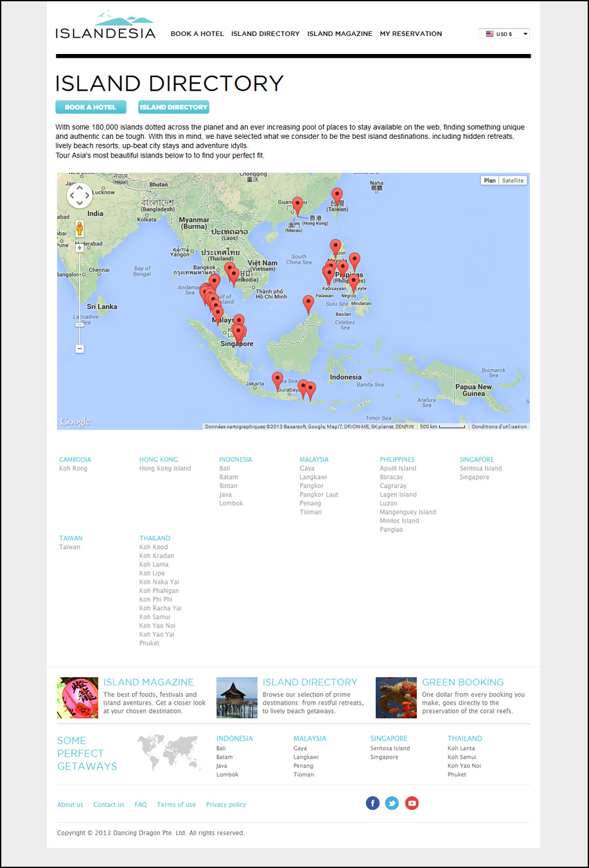Open Pangkor Laut under Malaysia

pos(319,495)
